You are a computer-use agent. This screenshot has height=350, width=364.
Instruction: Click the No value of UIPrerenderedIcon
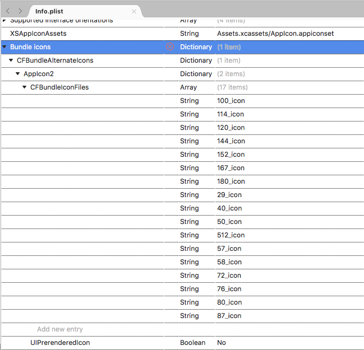(x=222, y=343)
